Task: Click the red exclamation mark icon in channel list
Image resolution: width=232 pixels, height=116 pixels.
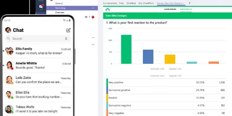Action: [x=89, y=17]
